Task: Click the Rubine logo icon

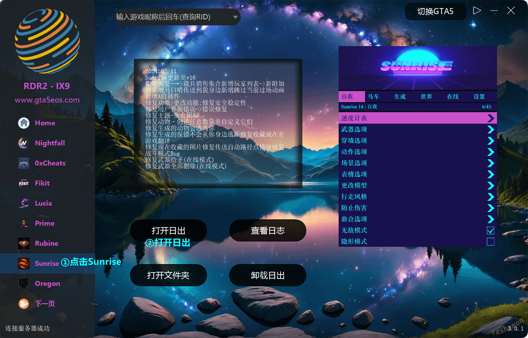Action: tap(24, 243)
